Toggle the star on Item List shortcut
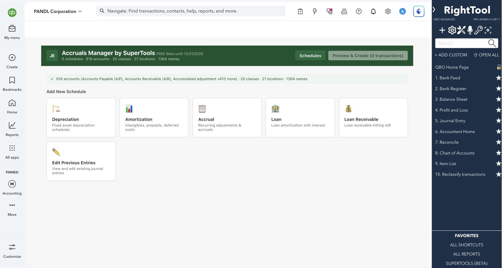The width and height of the screenshot is (502, 268). [498, 164]
